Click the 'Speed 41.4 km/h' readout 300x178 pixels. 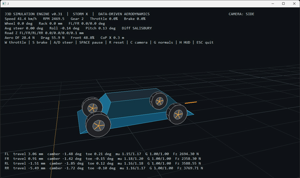(21, 19)
